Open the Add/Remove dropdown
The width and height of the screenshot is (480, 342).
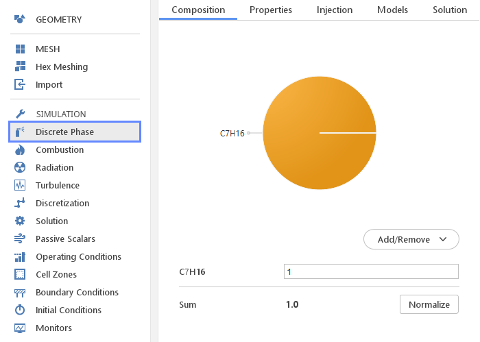click(411, 239)
